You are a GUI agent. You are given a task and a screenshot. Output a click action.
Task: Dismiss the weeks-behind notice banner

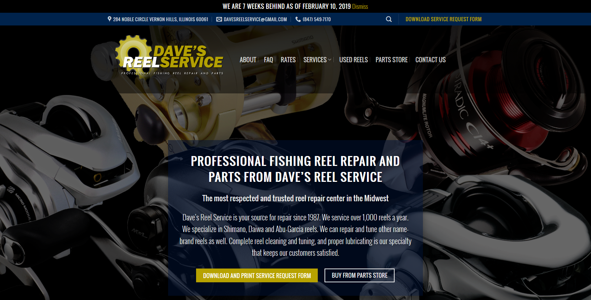(360, 6)
